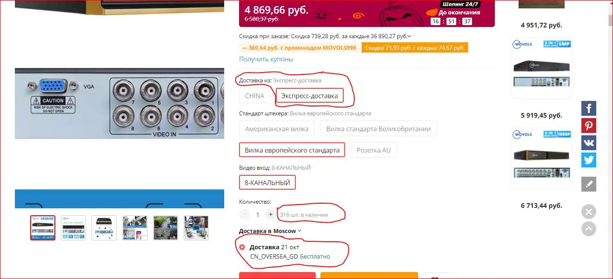Increase quantity with the plus button

[x=270, y=215]
